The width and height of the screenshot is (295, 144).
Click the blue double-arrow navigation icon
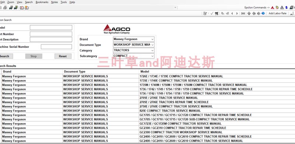(263, 13)
